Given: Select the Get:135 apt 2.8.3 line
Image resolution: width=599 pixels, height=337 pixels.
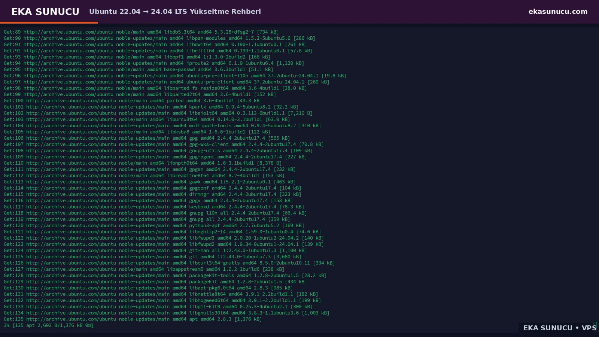Looking at the screenshot, I should (133, 319).
